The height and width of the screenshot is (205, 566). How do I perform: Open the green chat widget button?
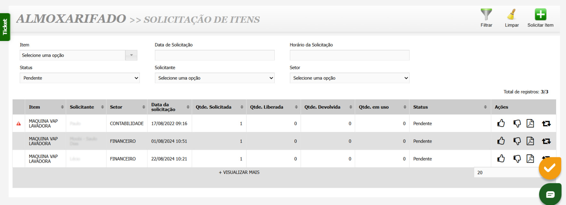tap(550, 194)
